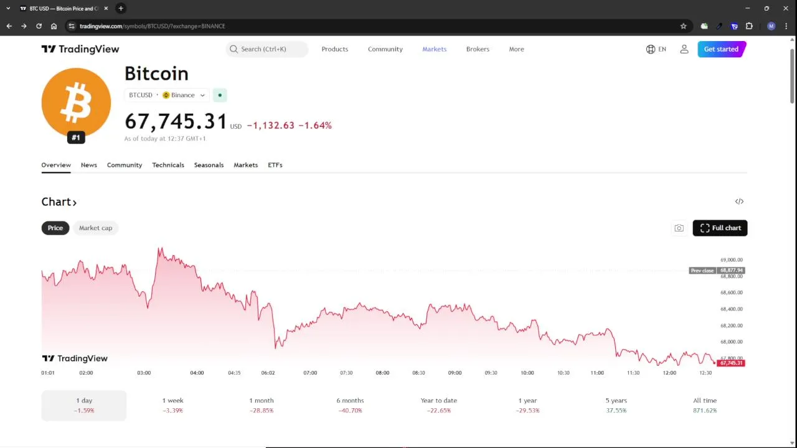The height and width of the screenshot is (448, 797).
Task: Open the EN language selector
Action: tap(656, 49)
